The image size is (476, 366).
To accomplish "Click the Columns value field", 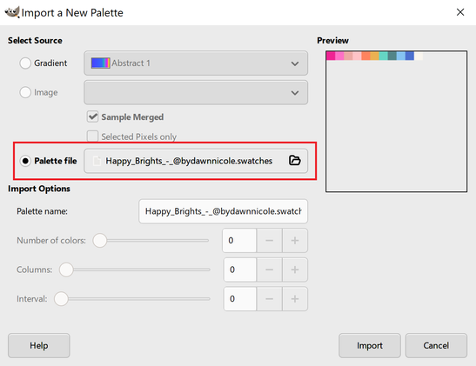I will [240, 270].
